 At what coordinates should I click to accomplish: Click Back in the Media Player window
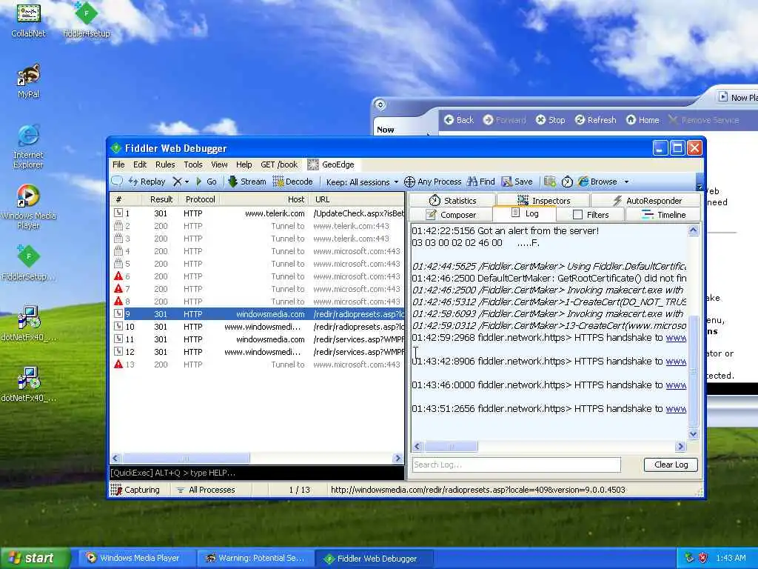459,120
